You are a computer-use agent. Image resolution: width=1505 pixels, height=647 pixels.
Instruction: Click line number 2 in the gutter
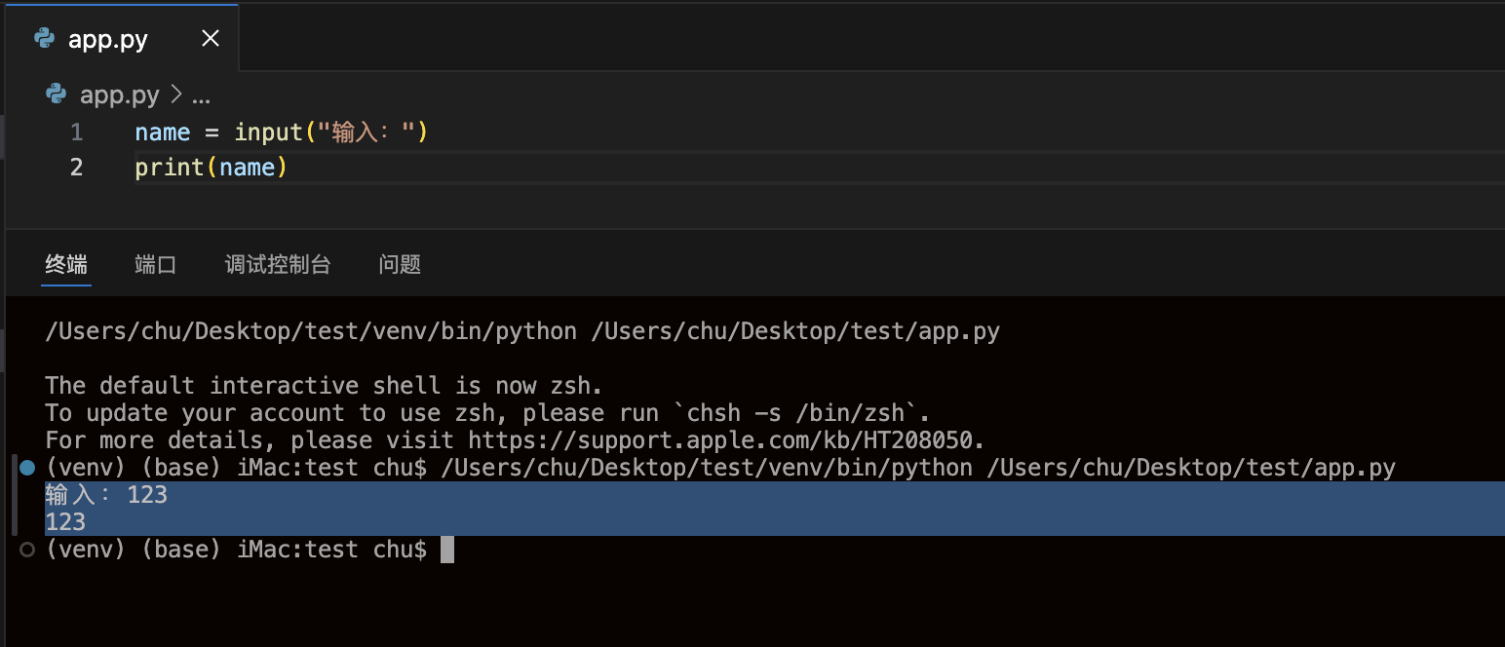point(77,168)
